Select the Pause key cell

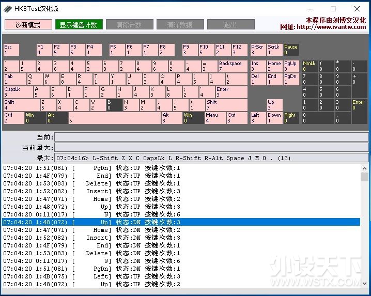click(x=291, y=50)
